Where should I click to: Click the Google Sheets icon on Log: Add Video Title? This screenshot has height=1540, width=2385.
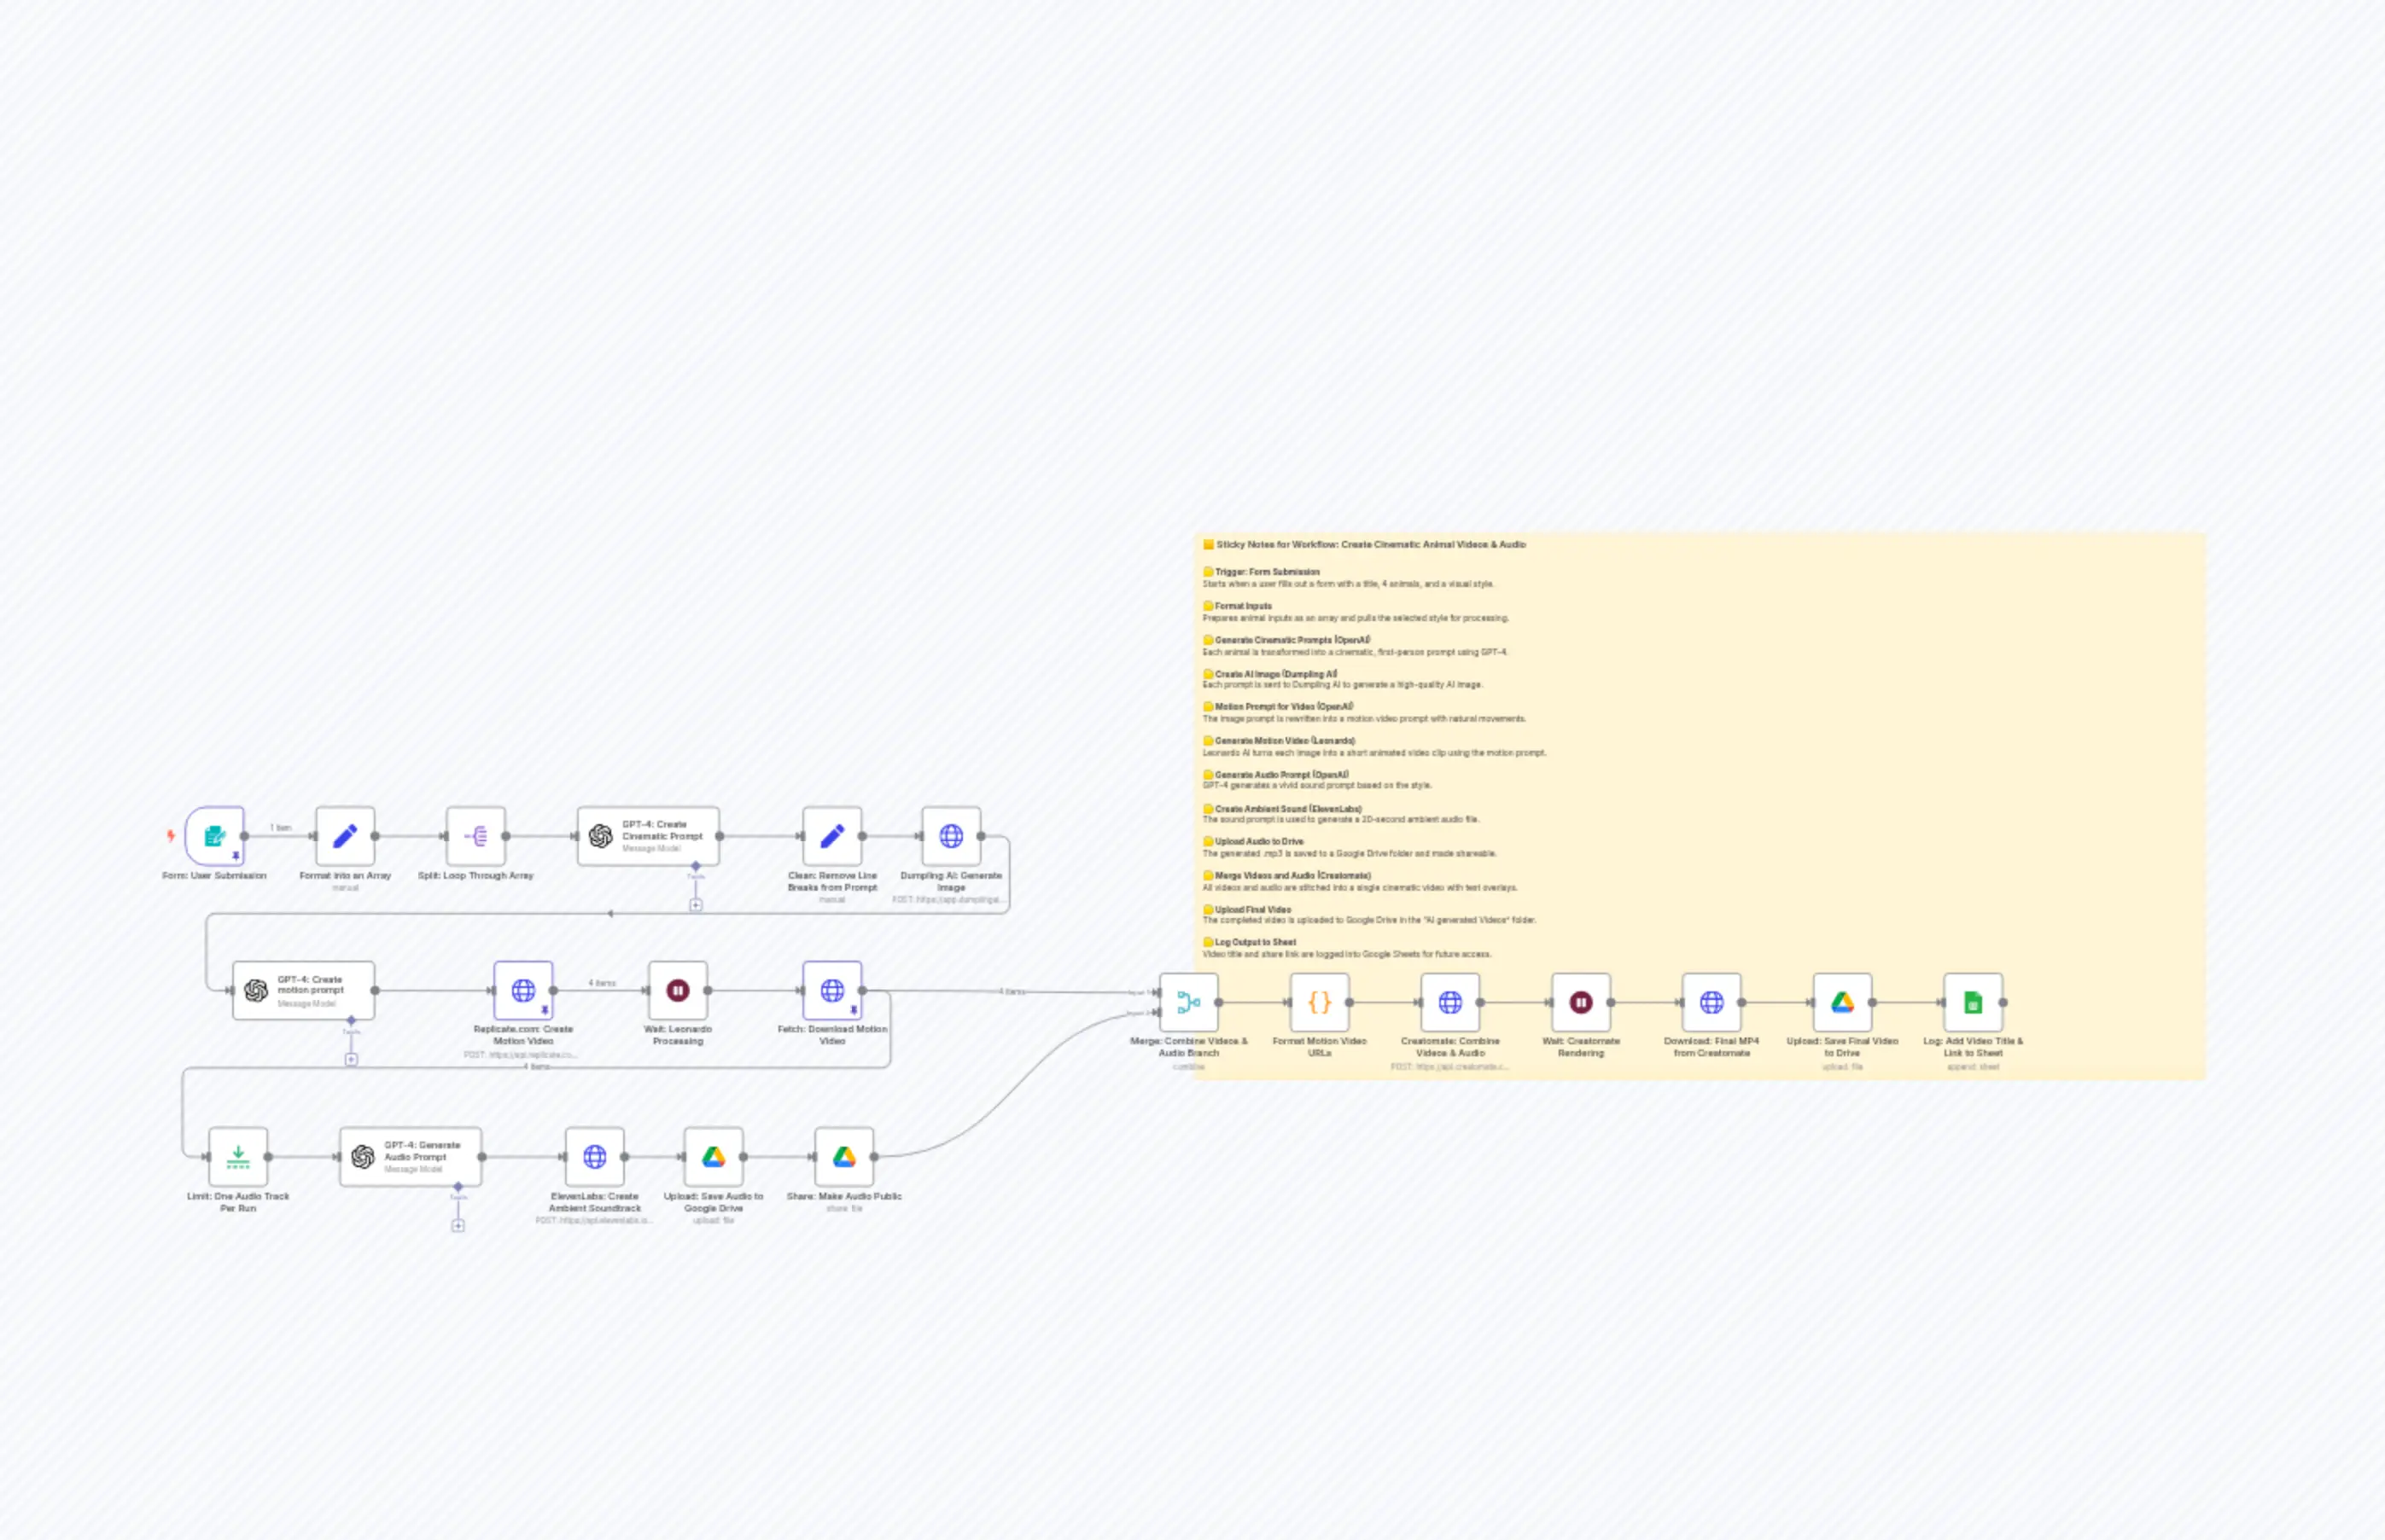point(1973,1002)
